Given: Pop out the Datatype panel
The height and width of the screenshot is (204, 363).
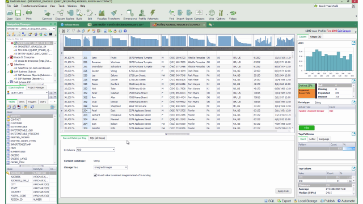Looking at the screenshot, I should [x=353, y=102].
